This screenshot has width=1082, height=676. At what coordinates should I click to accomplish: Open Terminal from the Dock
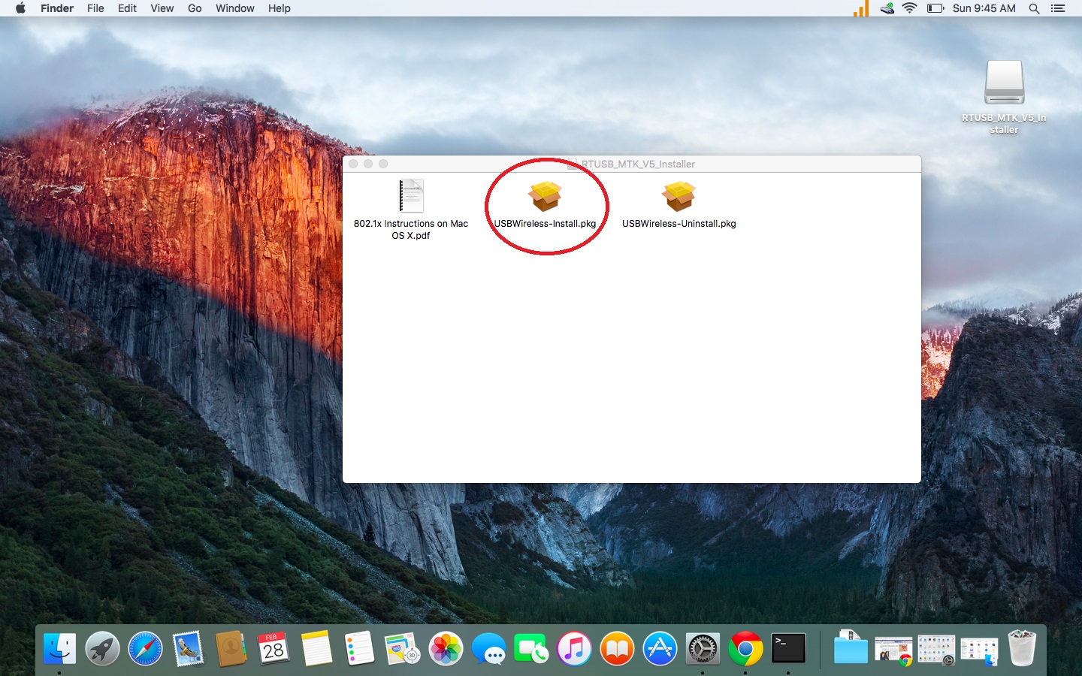(788, 648)
